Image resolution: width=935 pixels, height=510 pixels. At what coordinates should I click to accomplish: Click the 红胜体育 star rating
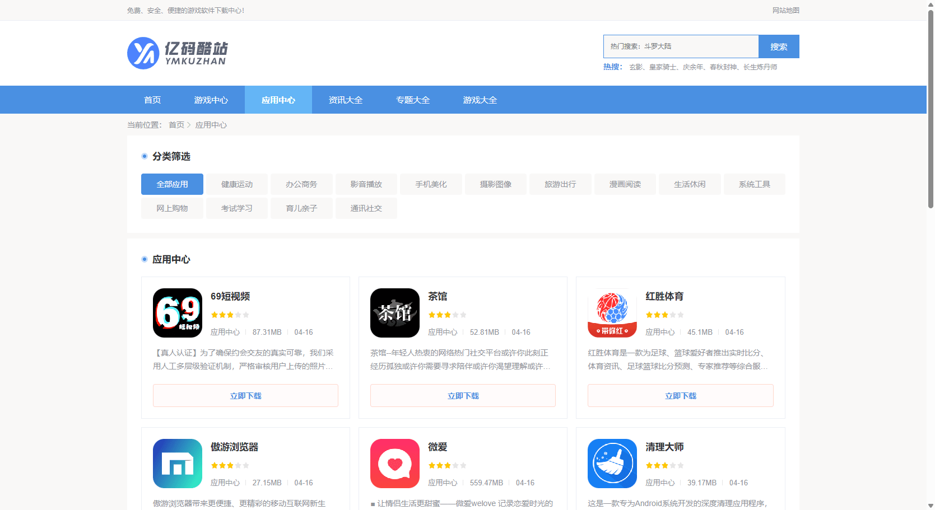664,315
